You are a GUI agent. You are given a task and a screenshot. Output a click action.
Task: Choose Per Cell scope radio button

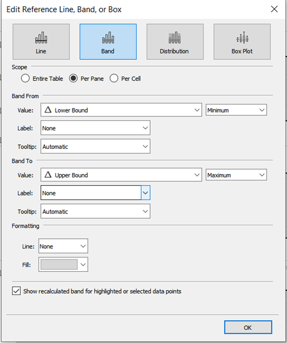click(x=114, y=78)
